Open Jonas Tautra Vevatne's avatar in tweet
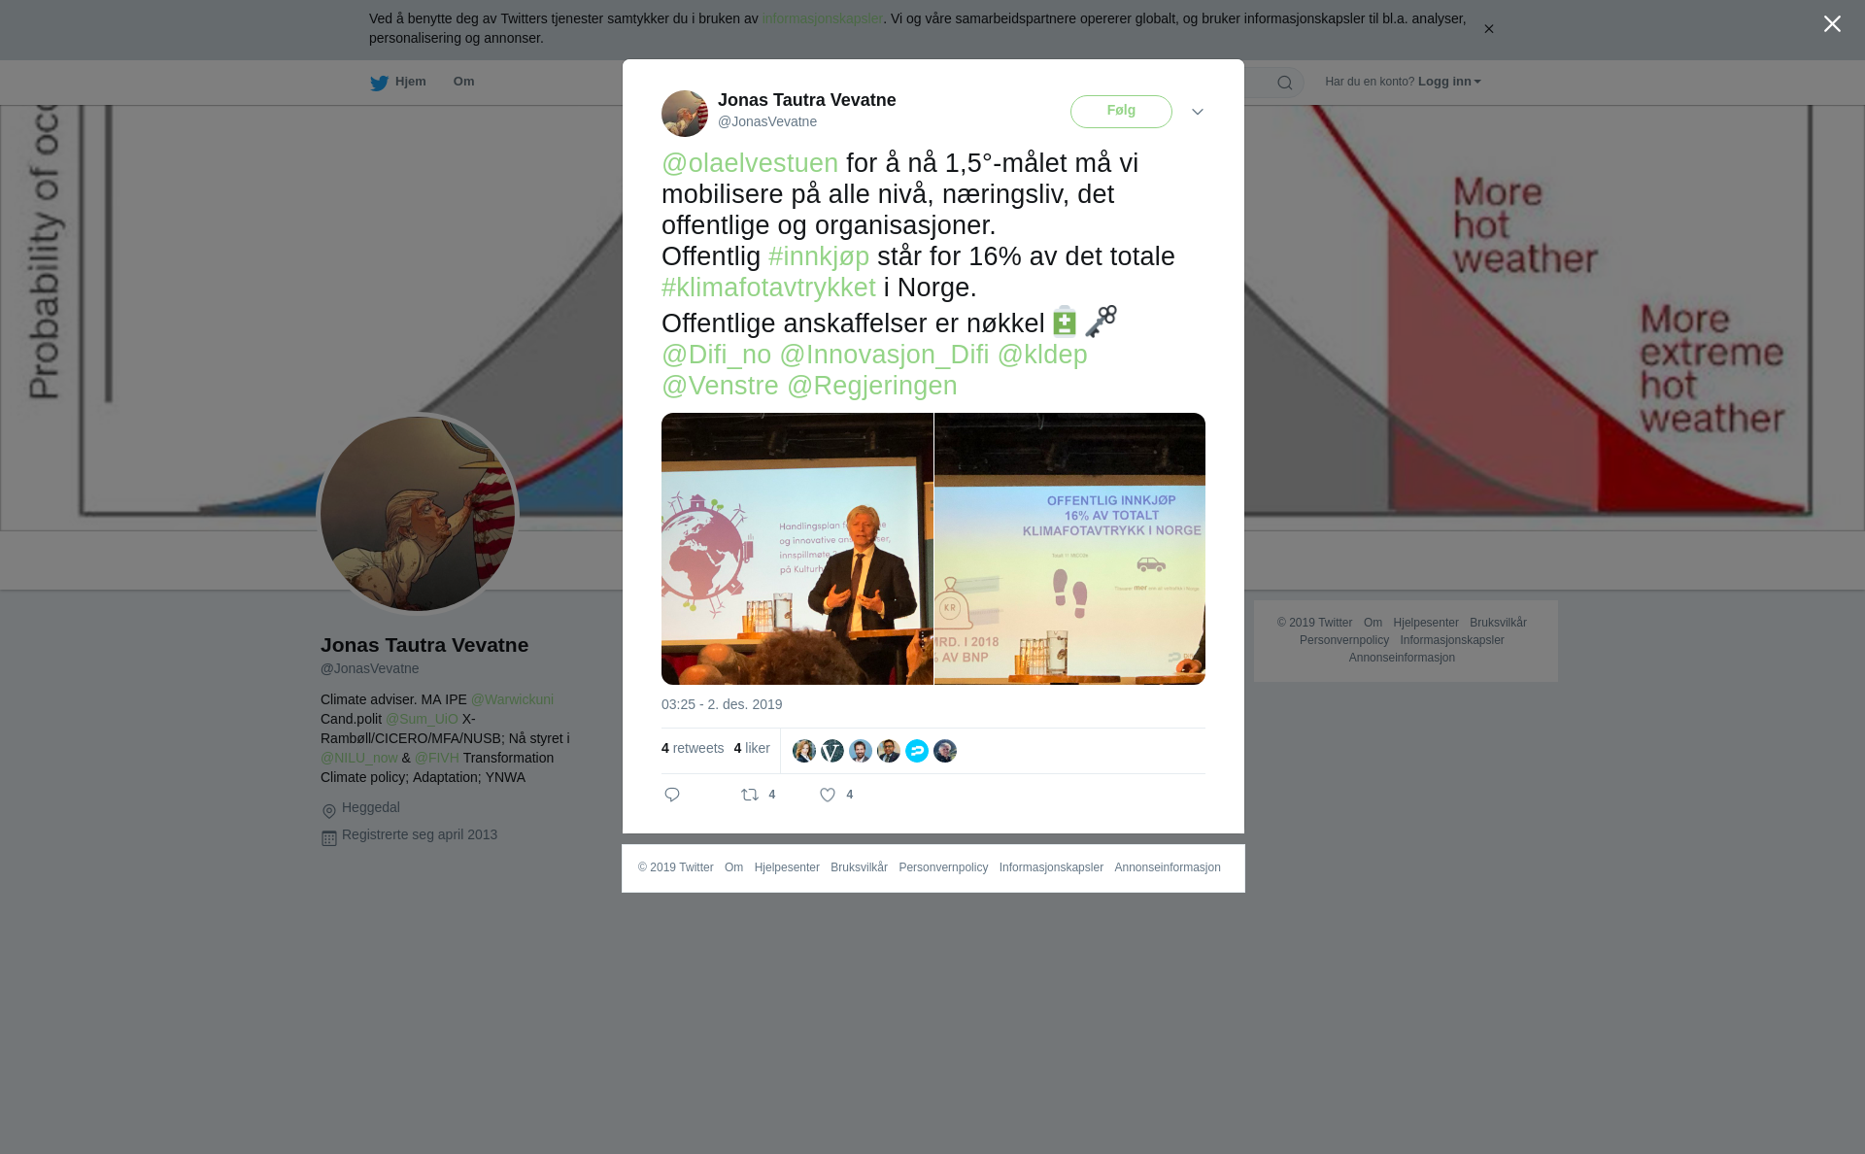This screenshot has width=1865, height=1154. coord(685,114)
